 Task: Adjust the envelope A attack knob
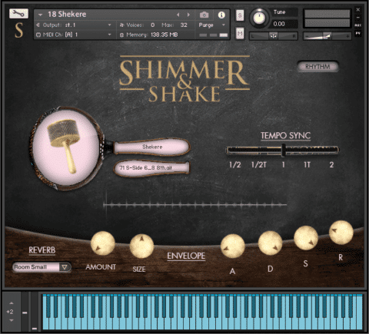coord(233,246)
